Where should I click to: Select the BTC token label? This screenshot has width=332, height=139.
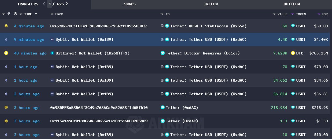(x=300, y=53)
